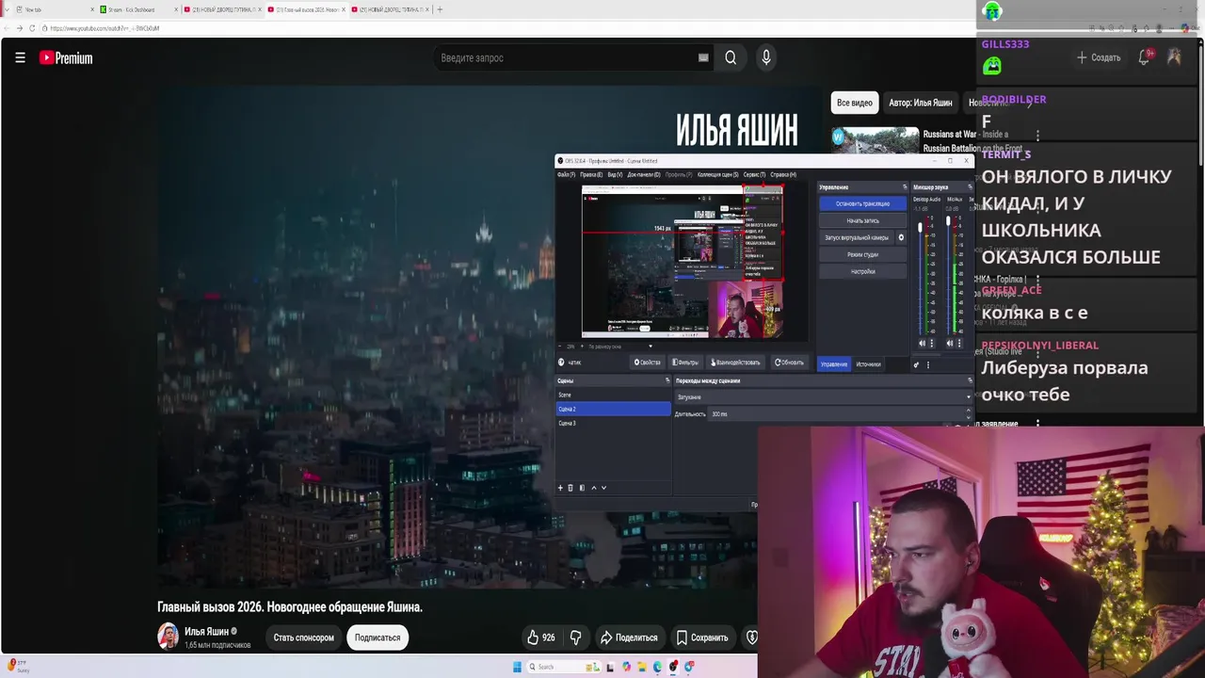Zoom out the OBS preview
The width and height of the screenshot is (1205, 678).
click(562, 347)
